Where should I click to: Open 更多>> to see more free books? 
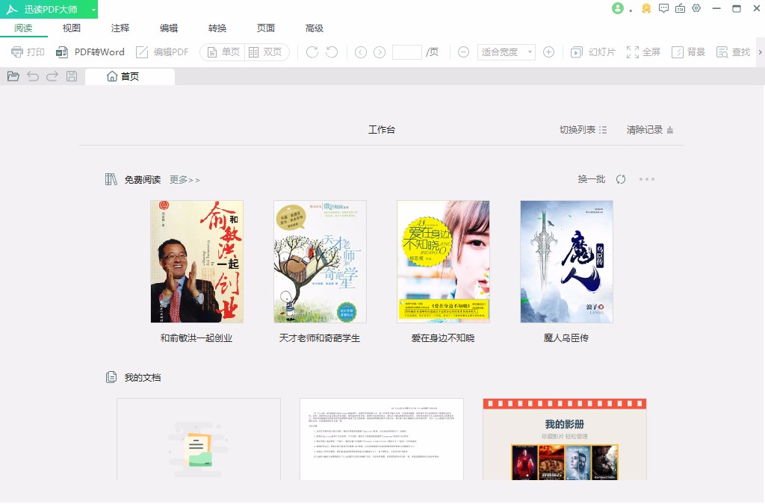click(184, 179)
